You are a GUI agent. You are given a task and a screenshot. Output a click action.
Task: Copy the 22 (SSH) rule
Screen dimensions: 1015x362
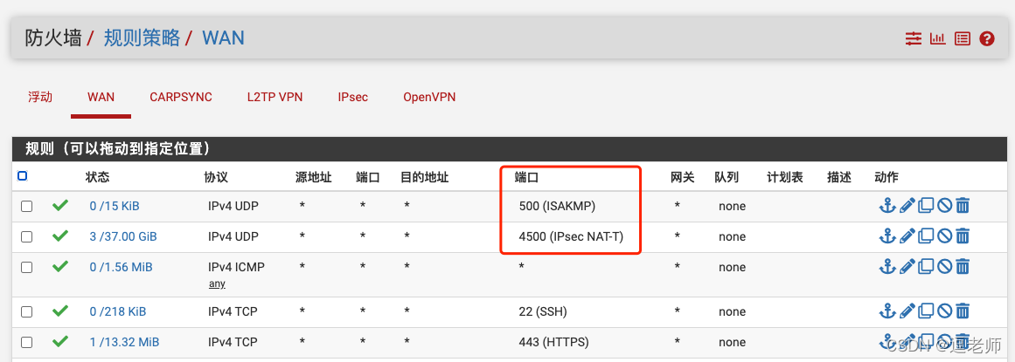[926, 311]
